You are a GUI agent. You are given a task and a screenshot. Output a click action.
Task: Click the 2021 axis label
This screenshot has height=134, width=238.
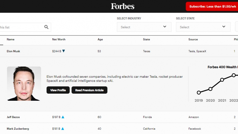222,100
